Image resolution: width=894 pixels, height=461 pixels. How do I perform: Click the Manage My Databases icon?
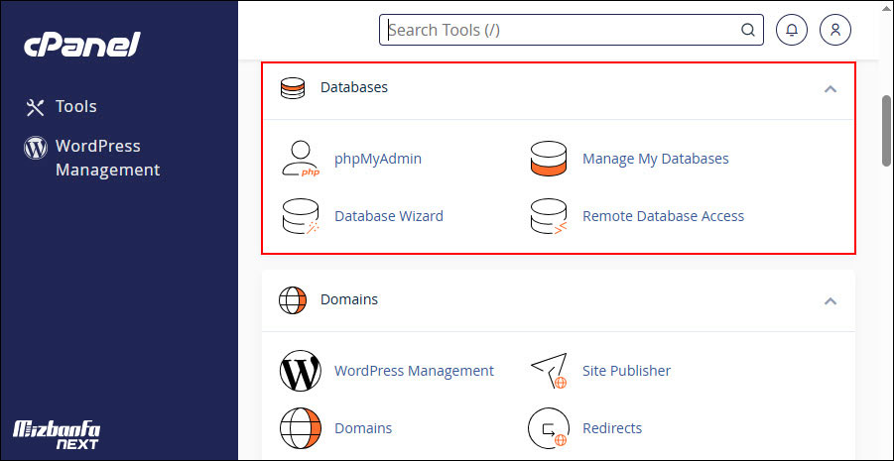(x=548, y=159)
